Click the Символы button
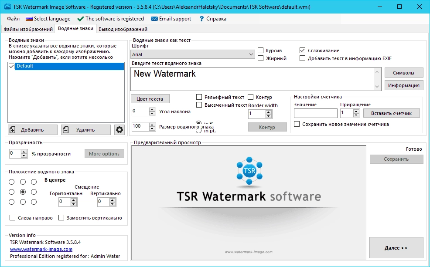Viewport: 430px width, 267px height. point(404,73)
